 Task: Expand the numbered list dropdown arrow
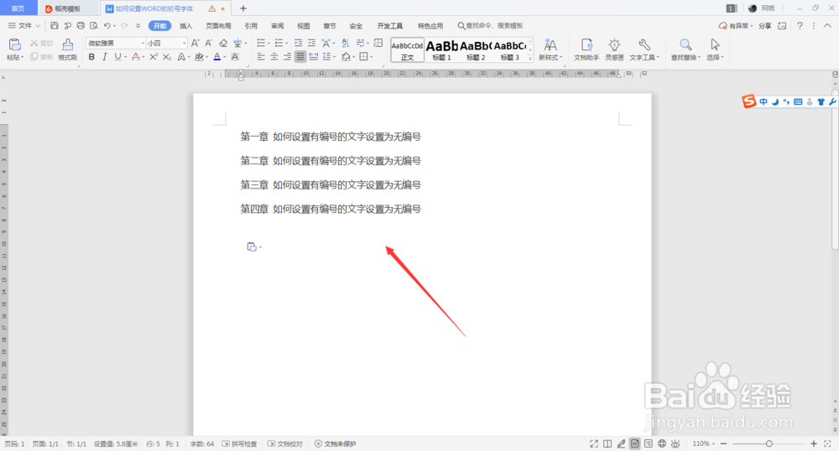pos(287,44)
